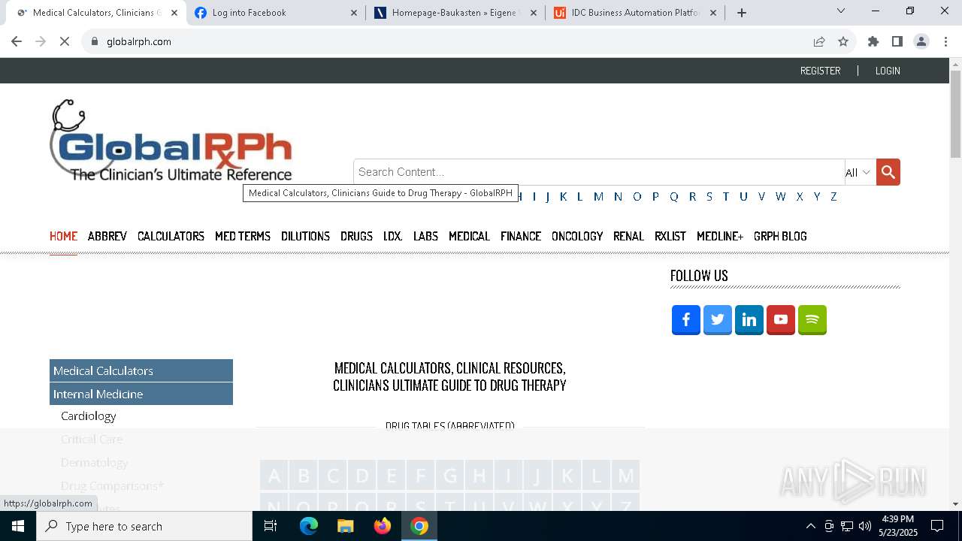The height and width of the screenshot is (541, 962).
Task: Open GlobalRPh Facebook page icon
Action: click(686, 320)
